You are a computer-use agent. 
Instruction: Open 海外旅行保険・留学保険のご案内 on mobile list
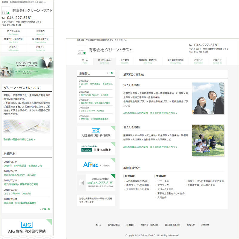[x=21, y=184]
